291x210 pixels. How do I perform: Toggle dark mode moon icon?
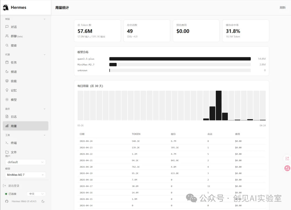pos(43,201)
